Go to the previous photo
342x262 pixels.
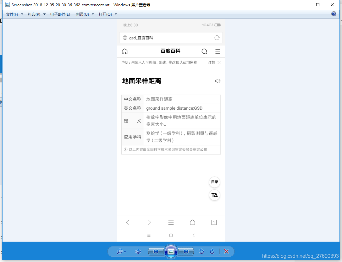[156, 252]
